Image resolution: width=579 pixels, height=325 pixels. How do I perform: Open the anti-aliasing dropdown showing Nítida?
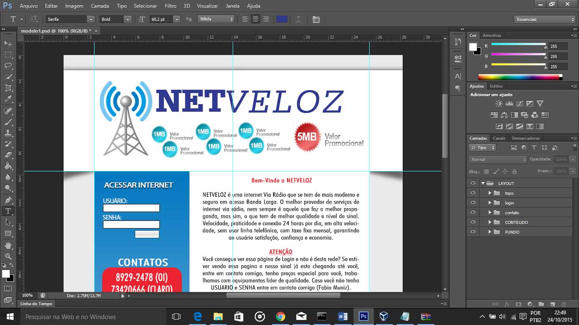coord(216,19)
